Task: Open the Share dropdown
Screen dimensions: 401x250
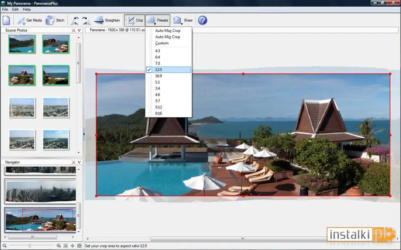Action: [x=183, y=20]
